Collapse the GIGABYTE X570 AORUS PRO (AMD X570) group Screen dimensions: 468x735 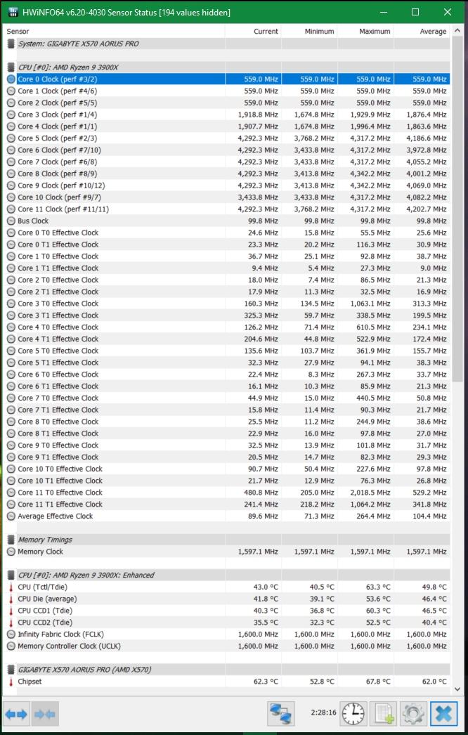point(11,670)
